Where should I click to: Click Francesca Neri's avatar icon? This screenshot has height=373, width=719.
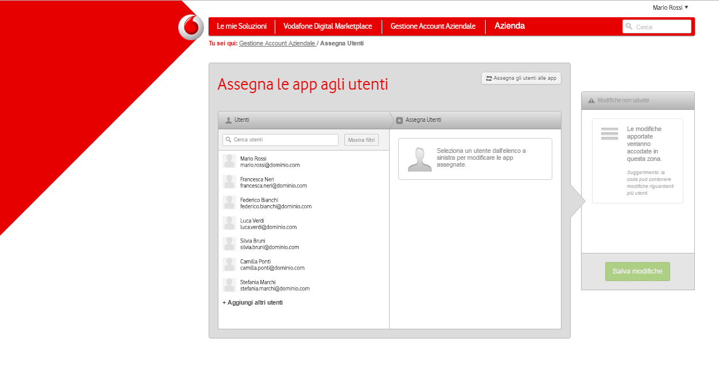tap(229, 182)
